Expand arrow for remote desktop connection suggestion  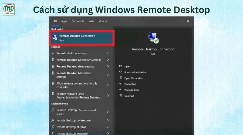[x=108, y=120]
